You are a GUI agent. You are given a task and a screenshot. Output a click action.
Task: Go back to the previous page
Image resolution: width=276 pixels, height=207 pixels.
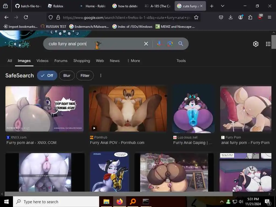coord(6,17)
